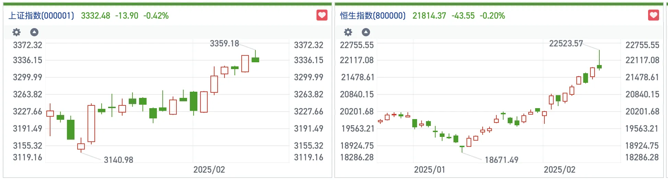Click the 2025/02 date label on Shanghai chart
Screen dimensions: 668x180
209,170
